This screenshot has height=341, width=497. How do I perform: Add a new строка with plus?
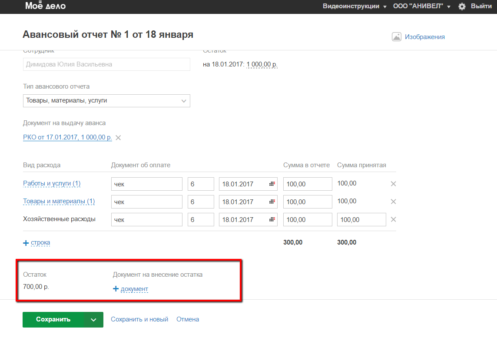[x=36, y=242]
